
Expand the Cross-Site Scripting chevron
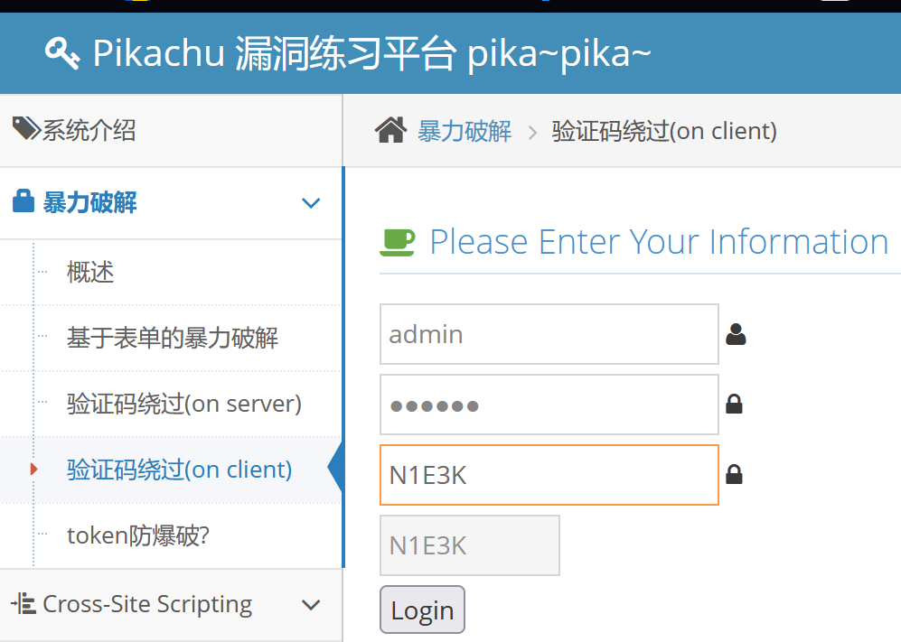(311, 605)
